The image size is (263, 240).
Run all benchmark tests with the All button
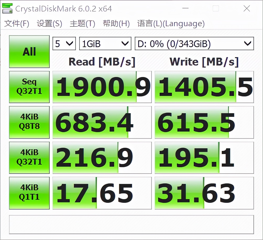29,51
